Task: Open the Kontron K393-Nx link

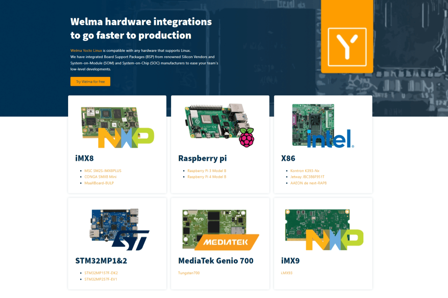Action: 305,171
